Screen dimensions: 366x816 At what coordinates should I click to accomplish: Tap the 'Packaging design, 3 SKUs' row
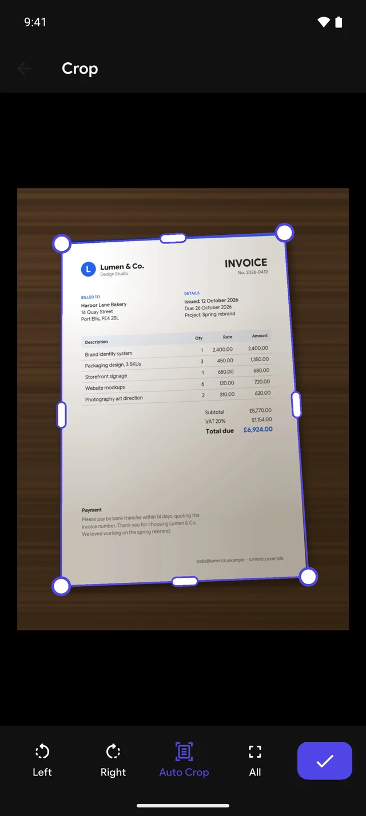coord(177,362)
